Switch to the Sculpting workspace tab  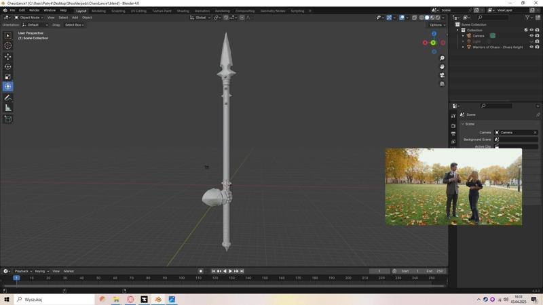tap(118, 11)
